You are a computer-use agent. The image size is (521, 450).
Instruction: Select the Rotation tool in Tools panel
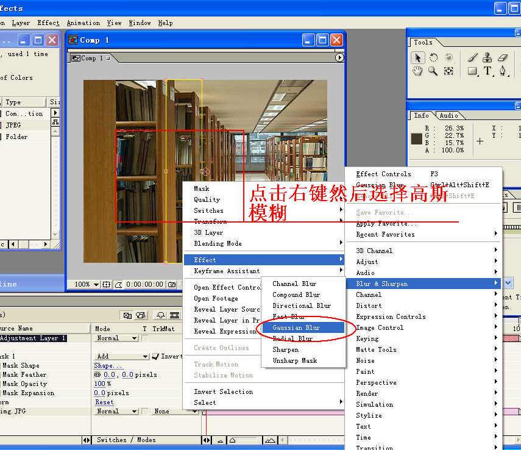point(433,58)
